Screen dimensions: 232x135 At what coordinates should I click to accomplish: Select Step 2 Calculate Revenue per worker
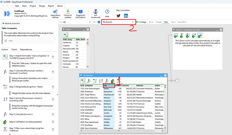point(27,72)
